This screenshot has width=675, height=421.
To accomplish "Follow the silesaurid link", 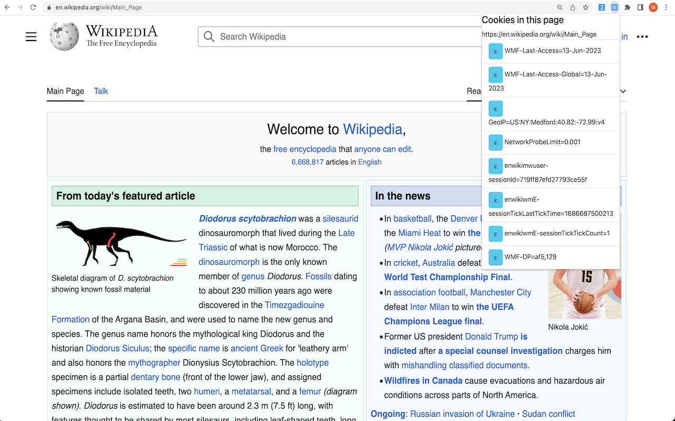I will 341,218.
